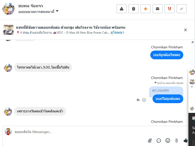Dismiss the ad reply banner

coord(186,30)
